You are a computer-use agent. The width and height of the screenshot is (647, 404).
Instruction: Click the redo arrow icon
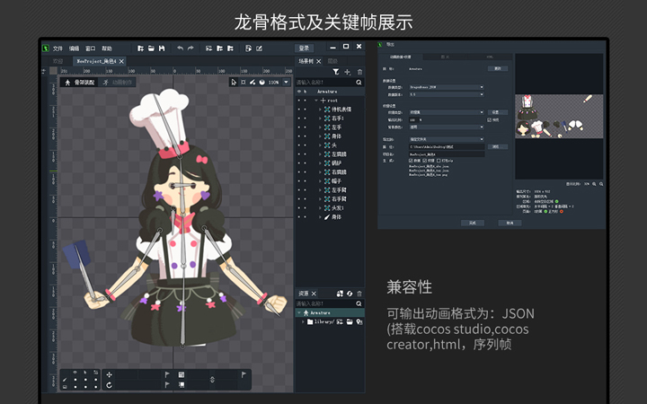click(x=191, y=48)
